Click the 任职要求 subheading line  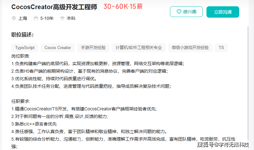[21, 101]
